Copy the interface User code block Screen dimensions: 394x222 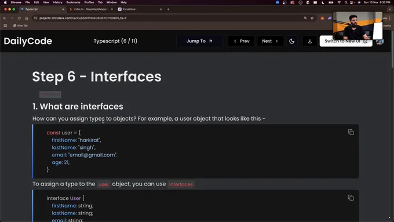[x=351, y=198]
